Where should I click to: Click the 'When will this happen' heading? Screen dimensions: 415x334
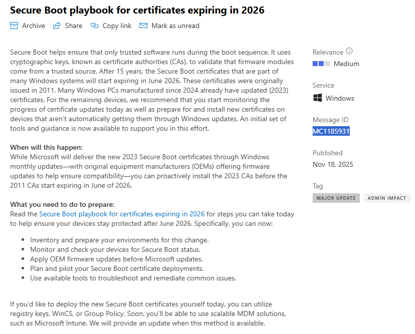coord(46,147)
